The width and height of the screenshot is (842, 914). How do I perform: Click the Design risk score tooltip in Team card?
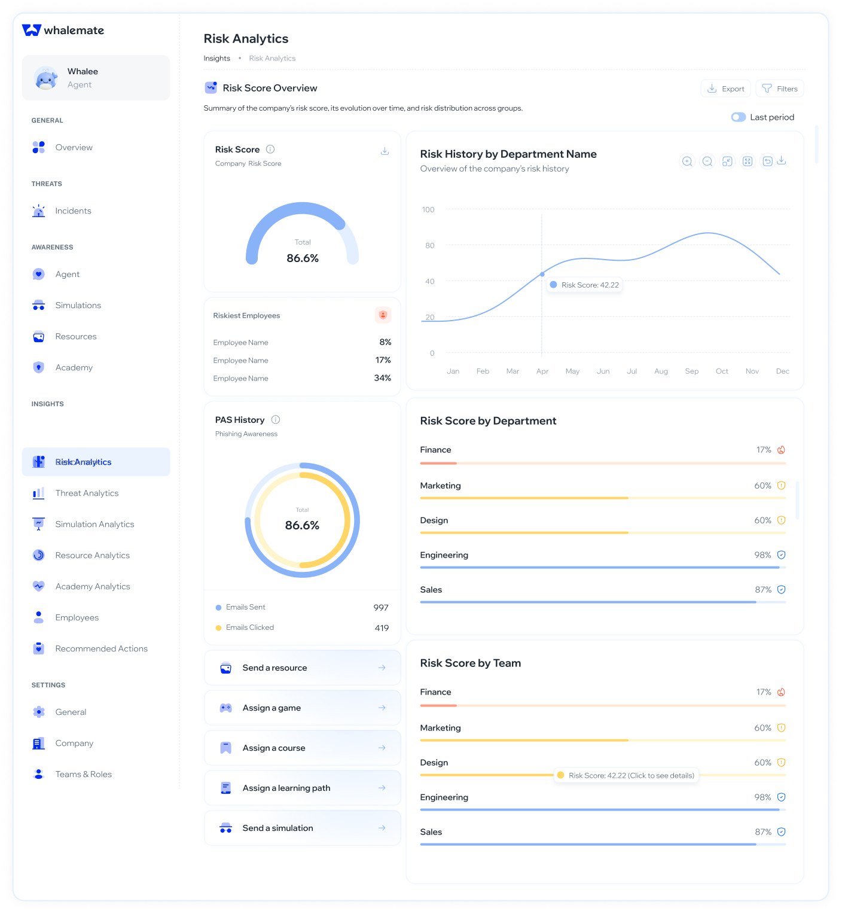pos(626,775)
